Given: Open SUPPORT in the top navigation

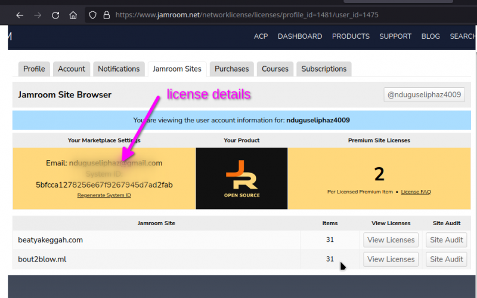Looking at the screenshot, I should (x=395, y=36).
